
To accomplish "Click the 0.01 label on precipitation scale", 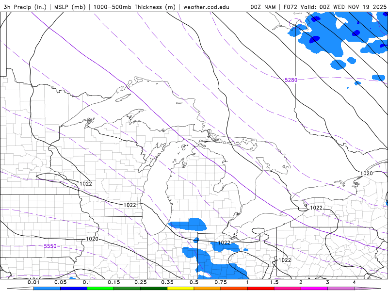I will (x=33, y=282).
